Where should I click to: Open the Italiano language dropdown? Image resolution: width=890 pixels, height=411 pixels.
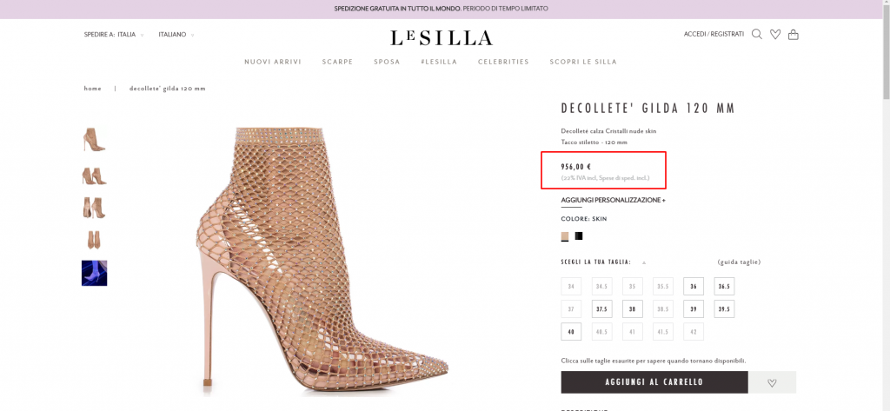(x=176, y=35)
